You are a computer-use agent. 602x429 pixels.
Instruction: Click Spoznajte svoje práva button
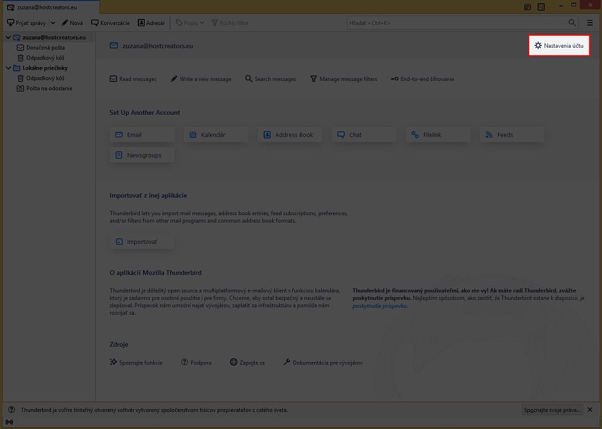[552, 410]
